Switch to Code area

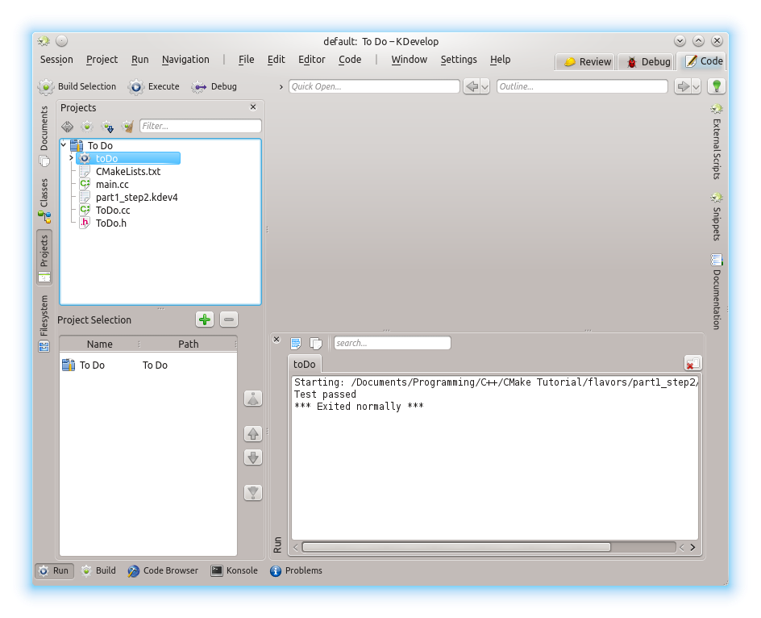click(702, 61)
